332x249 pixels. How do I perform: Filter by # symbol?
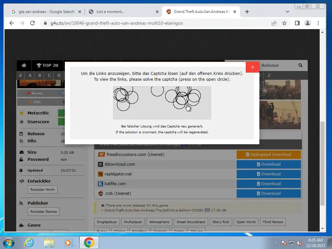coord(20,75)
